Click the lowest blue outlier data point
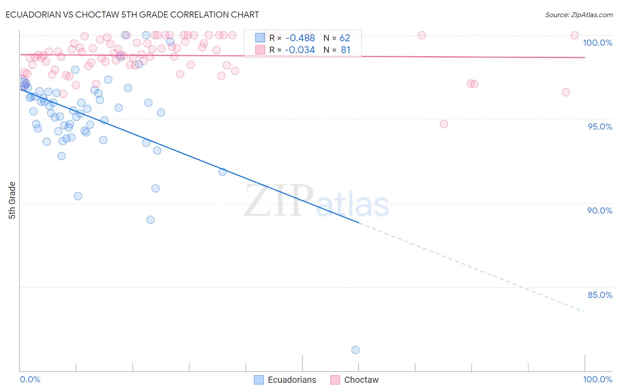Viewport: 618px width, 392px height. pos(356,350)
